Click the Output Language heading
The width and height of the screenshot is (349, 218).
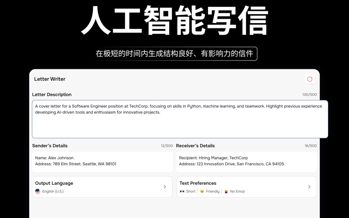[x=54, y=183]
